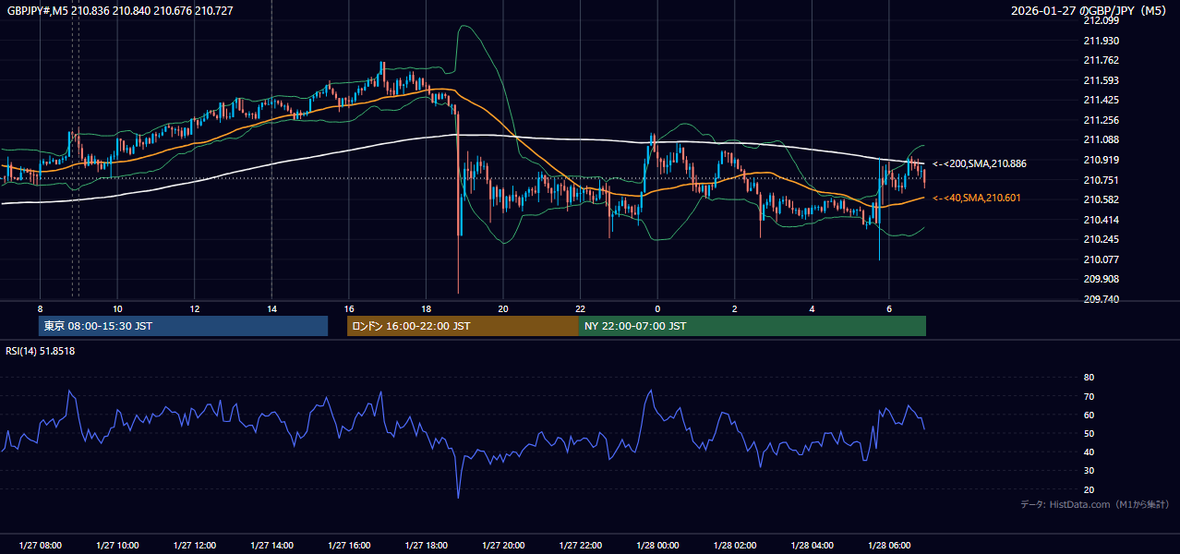
Task: Click hour tick 16 under the price chart
Action: [349, 308]
